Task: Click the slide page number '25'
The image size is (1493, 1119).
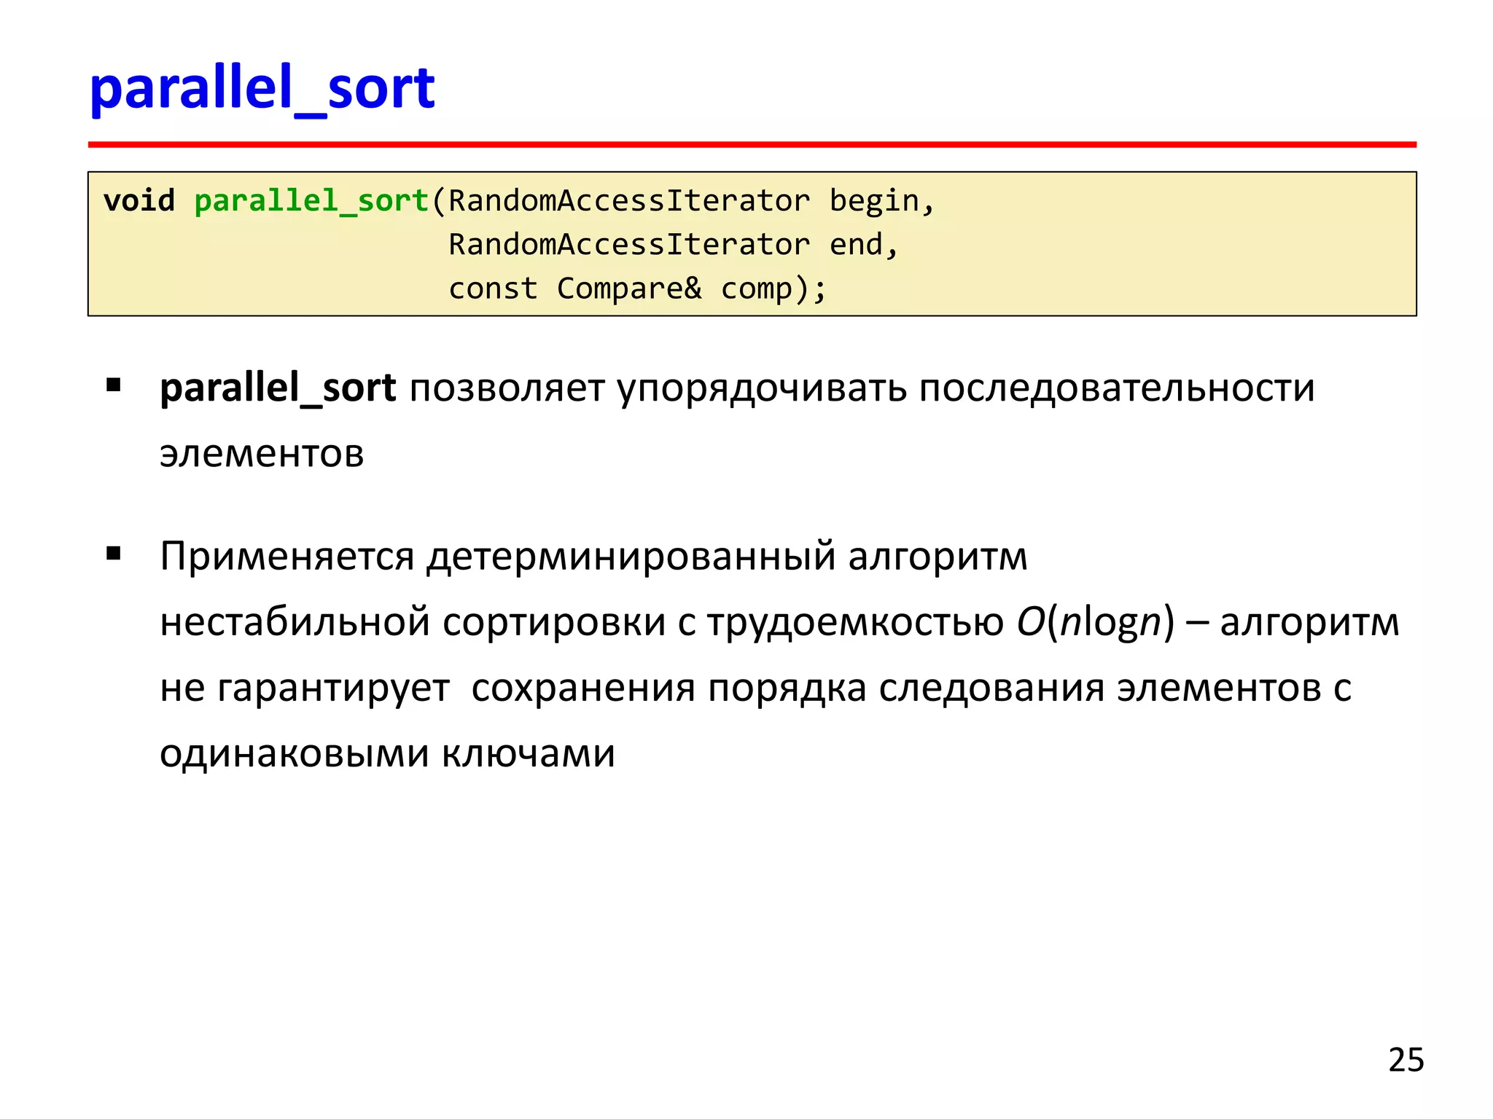Action: coord(1406,1060)
